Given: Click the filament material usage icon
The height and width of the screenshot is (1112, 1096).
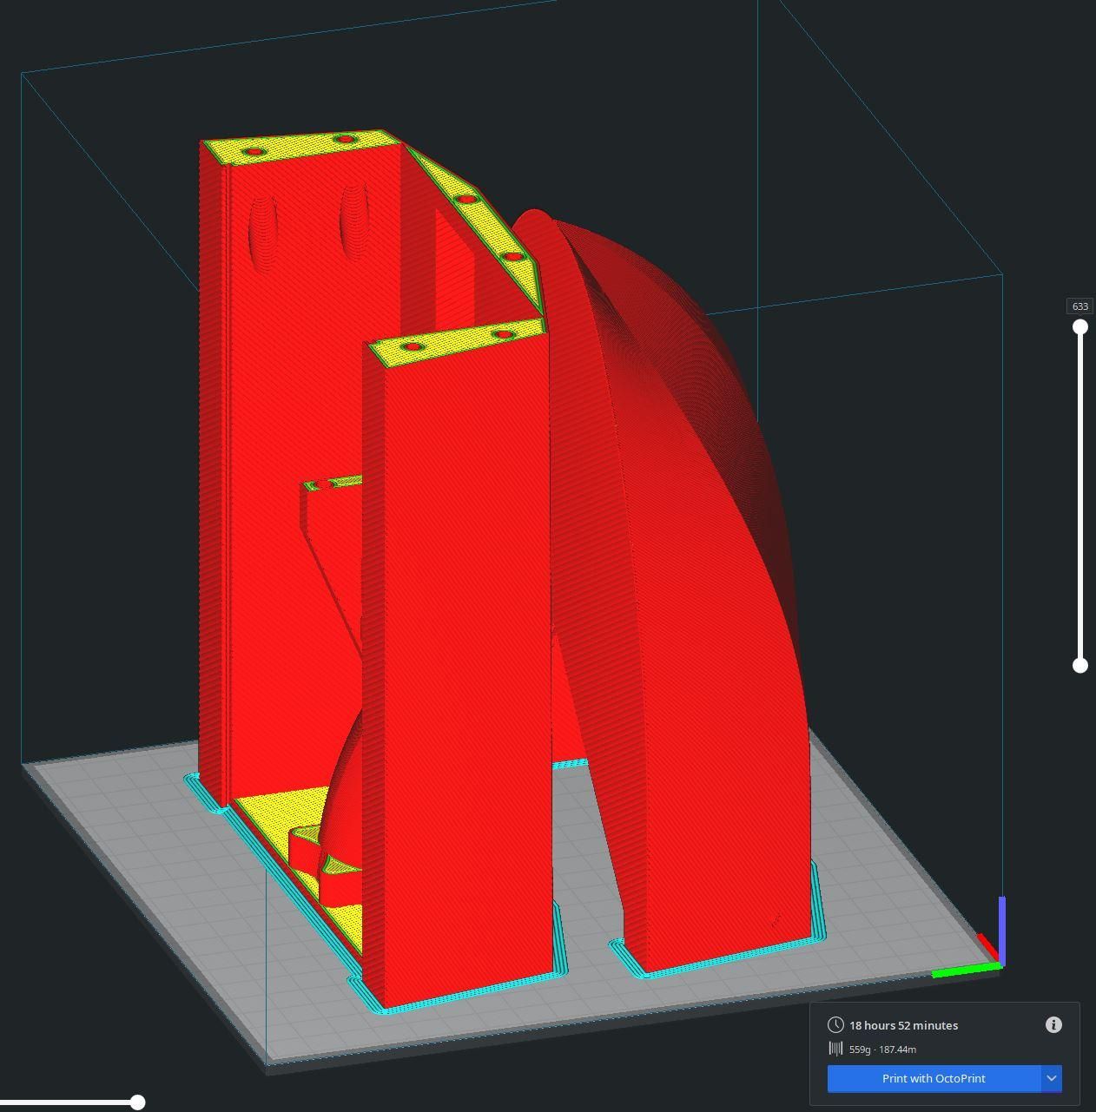Looking at the screenshot, I should click(835, 1049).
